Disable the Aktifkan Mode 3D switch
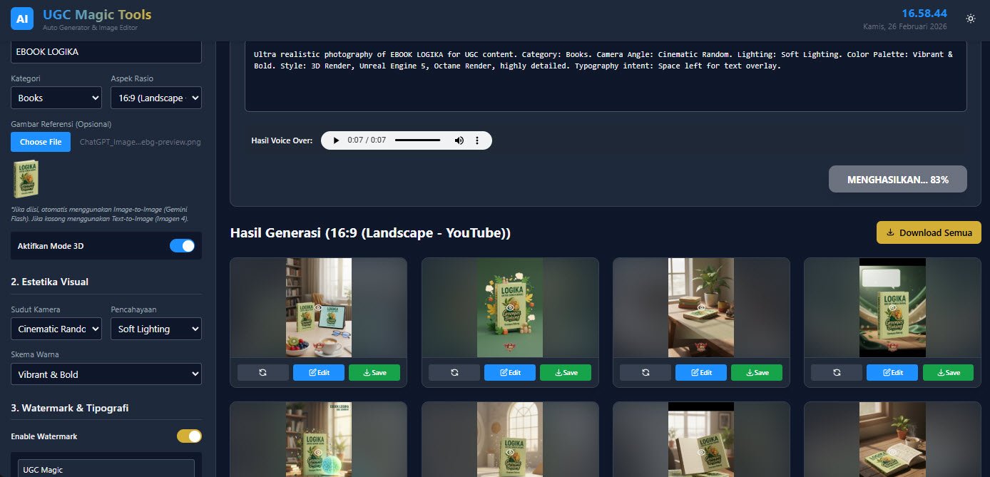990x477 pixels. (x=182, y=246)
